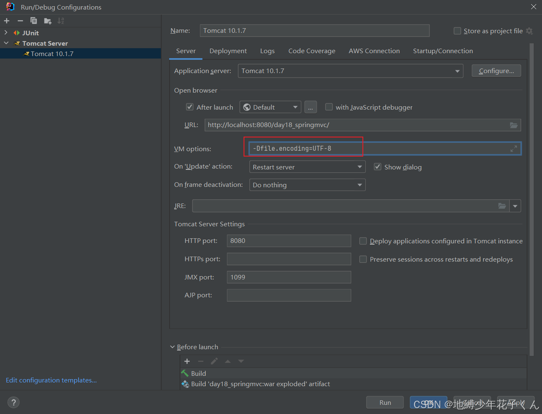Viewport: 542px width, 414px height.
Task: Open help question mark button
Action: point(13,402)
